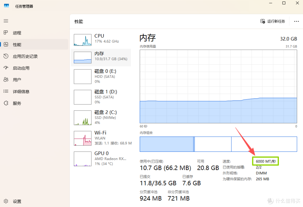Click 运行新任务 button
Viewport: 303px width, 207px height.
[x=273, y=21]
